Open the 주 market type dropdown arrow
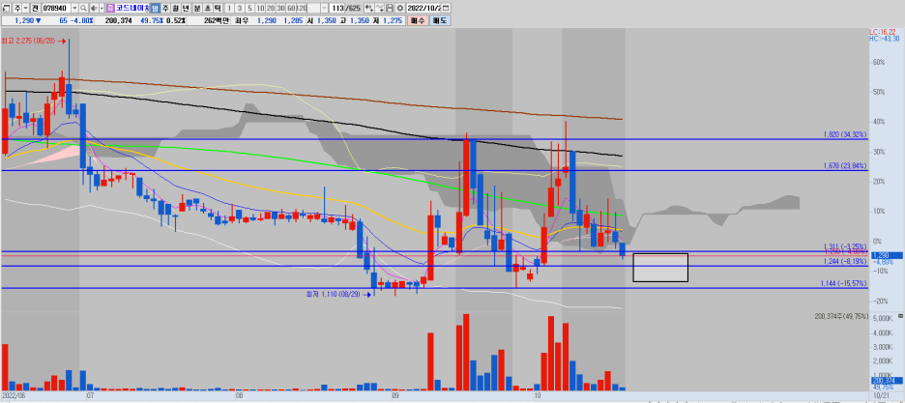This screenshot has width=905, height=403. click(26, 8)
